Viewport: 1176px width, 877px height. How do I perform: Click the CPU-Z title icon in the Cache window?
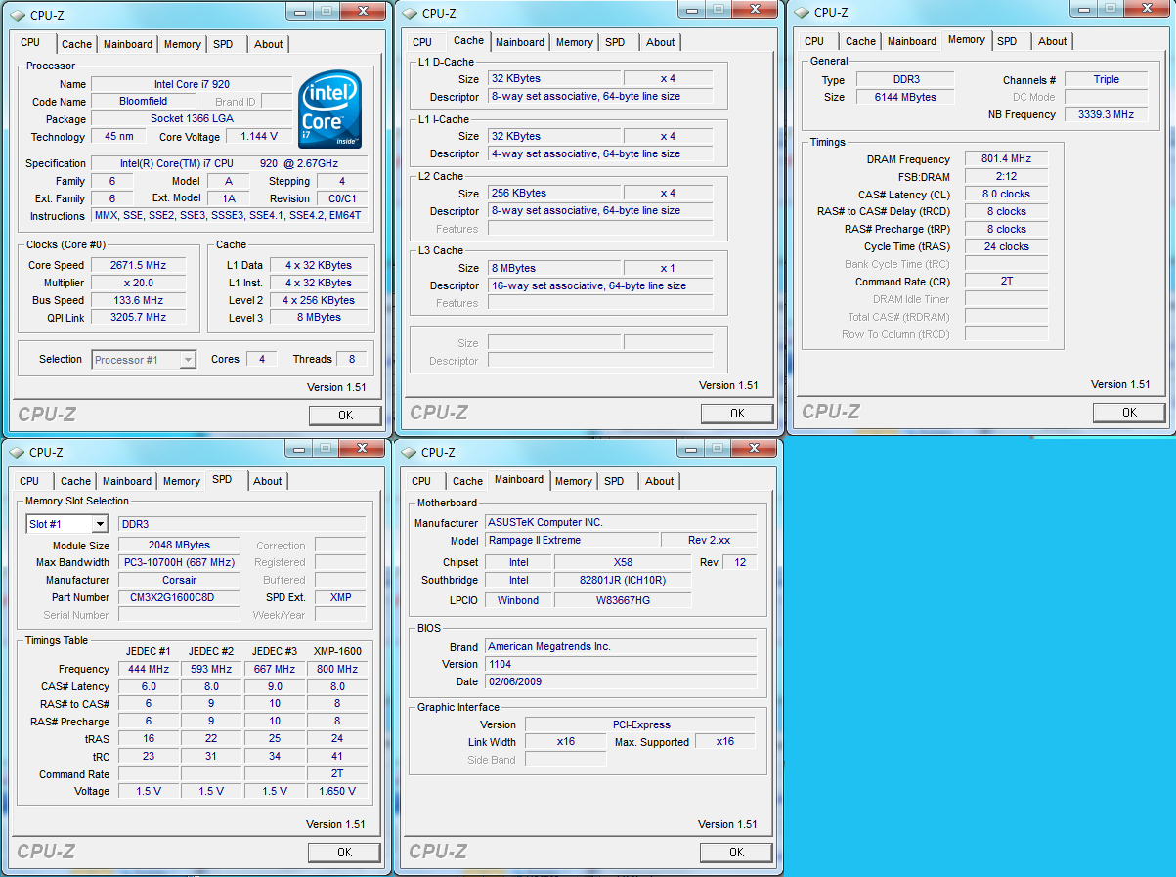(x=410, y=14)
